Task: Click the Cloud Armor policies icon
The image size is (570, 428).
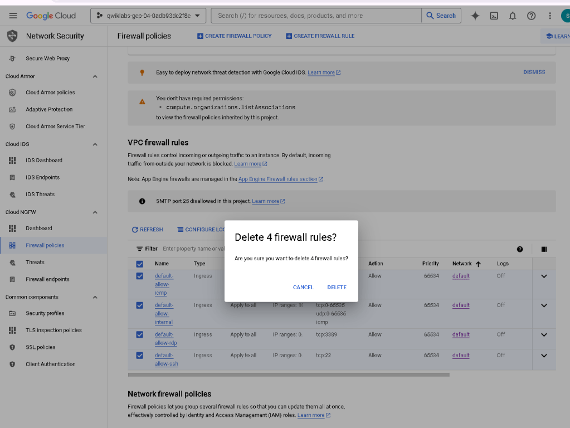Action: [x=12, y=93]
